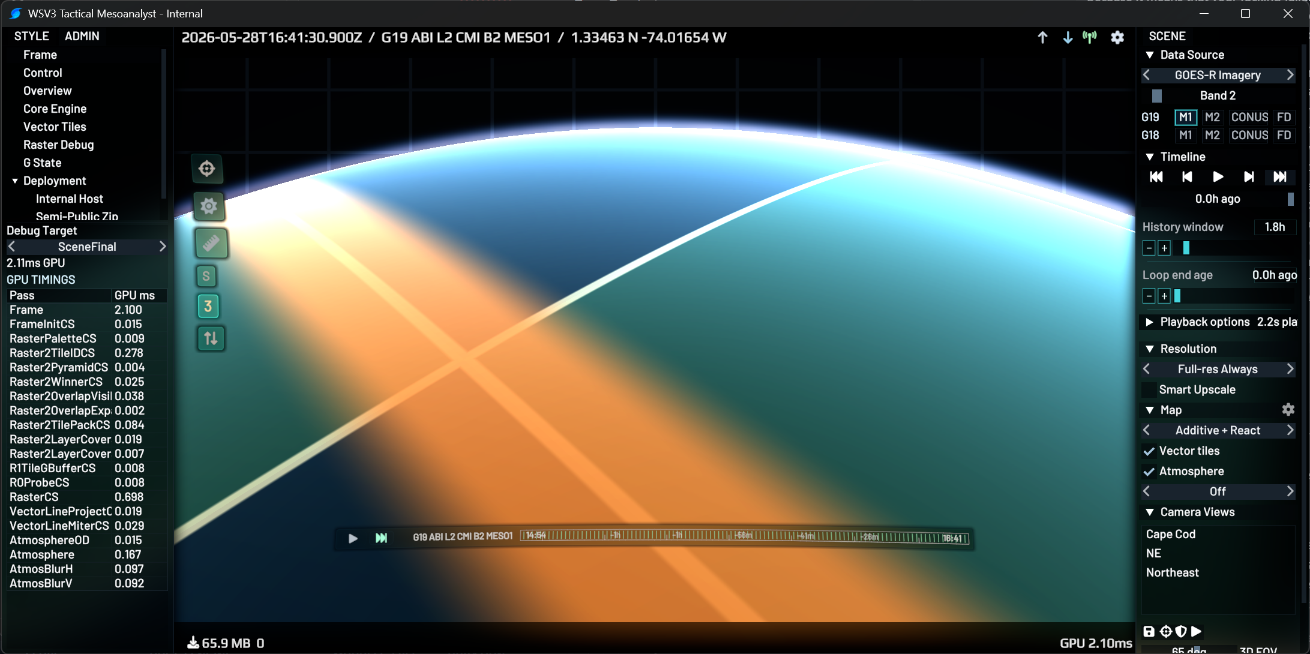Click the 3 button in map toolbar
Image resolution: width=1310 pixels, height=654 pixels.
click(x=208, y=306)
